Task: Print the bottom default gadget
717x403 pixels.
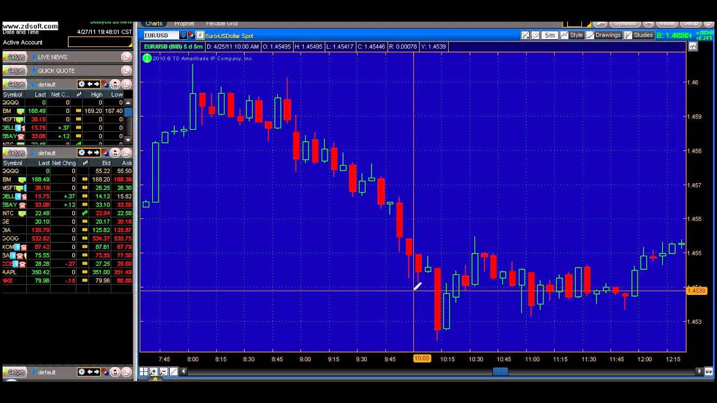Action: click(x=115, y=372)
